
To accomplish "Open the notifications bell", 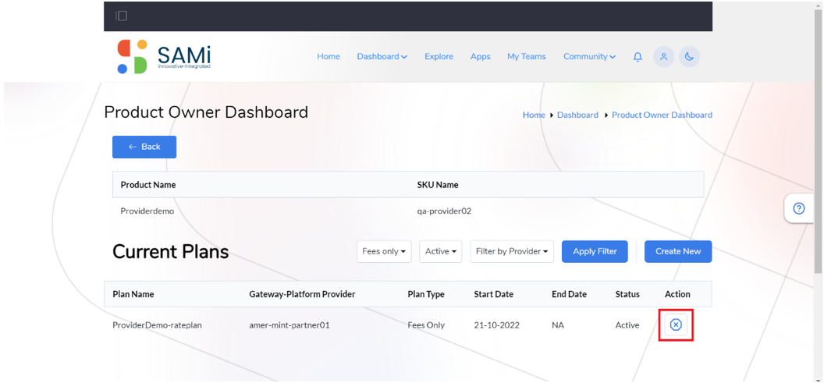I will (x=638, y=57).
